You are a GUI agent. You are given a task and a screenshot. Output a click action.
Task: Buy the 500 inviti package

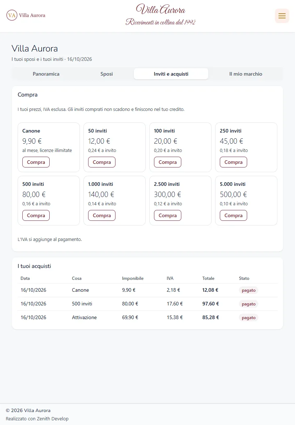pyautogui.click(x=36, y=215)
